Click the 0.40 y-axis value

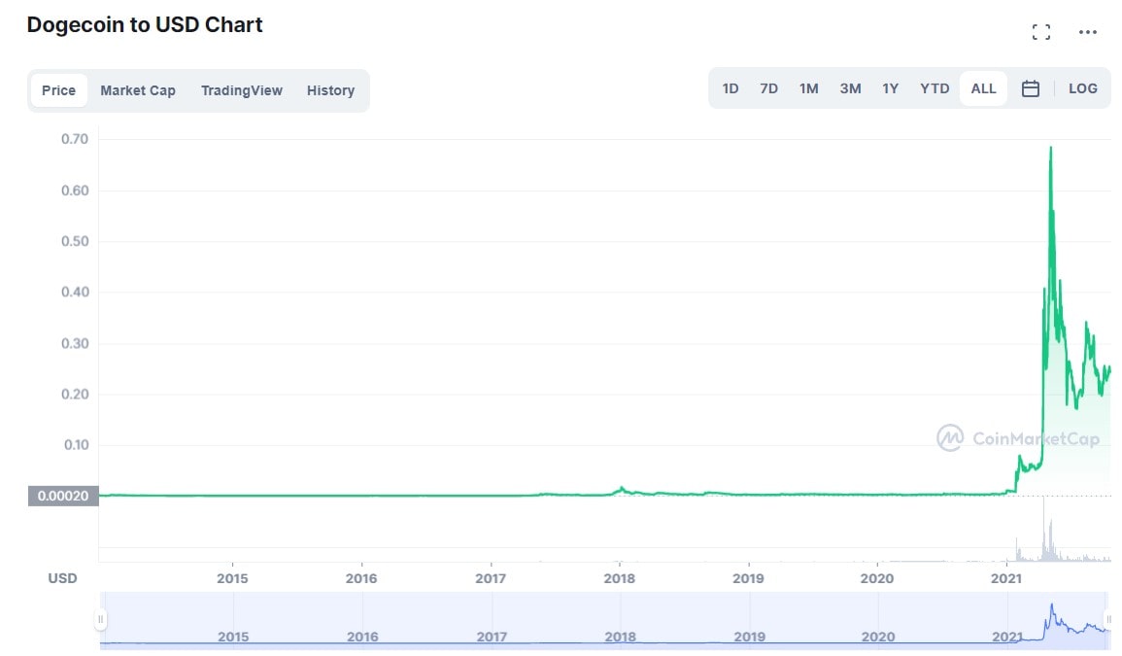coord(75,292)
